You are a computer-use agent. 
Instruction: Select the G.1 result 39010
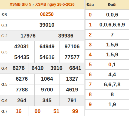pyautogui.click(x=47, y=25)
